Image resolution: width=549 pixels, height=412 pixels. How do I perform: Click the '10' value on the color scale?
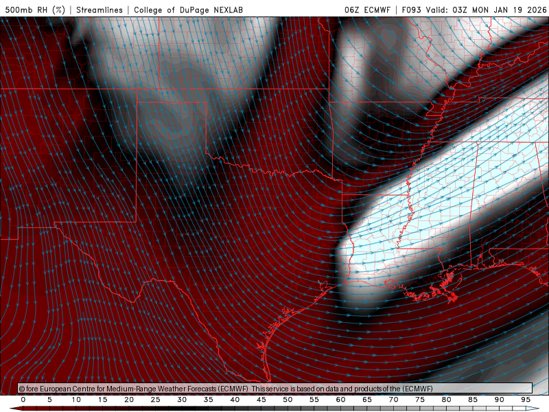tap(76, 400)
